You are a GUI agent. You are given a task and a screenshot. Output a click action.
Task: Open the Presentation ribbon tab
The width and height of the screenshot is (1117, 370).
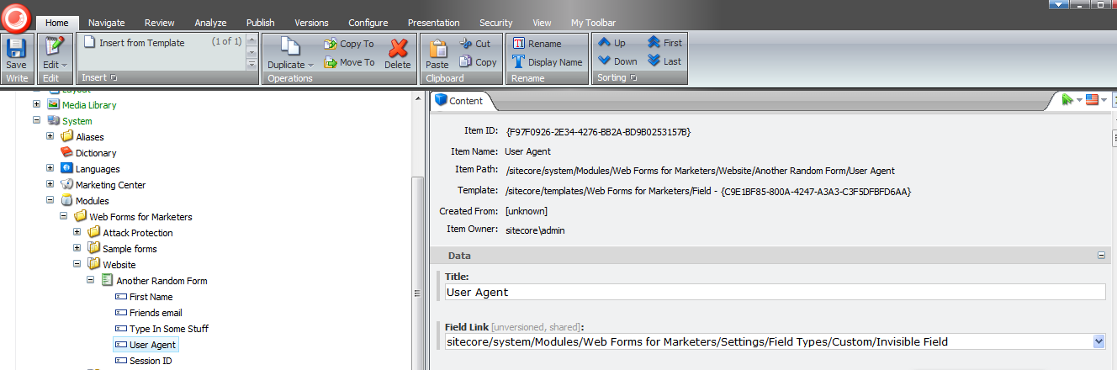click(x=433, y=23)
